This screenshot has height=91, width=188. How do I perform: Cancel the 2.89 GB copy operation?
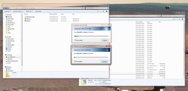pyautogui.click(x=104, y=61)
